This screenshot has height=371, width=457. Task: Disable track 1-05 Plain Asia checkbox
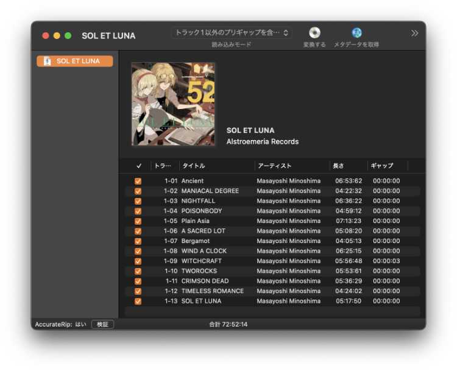pyautogui.click(x=138, y=221)
